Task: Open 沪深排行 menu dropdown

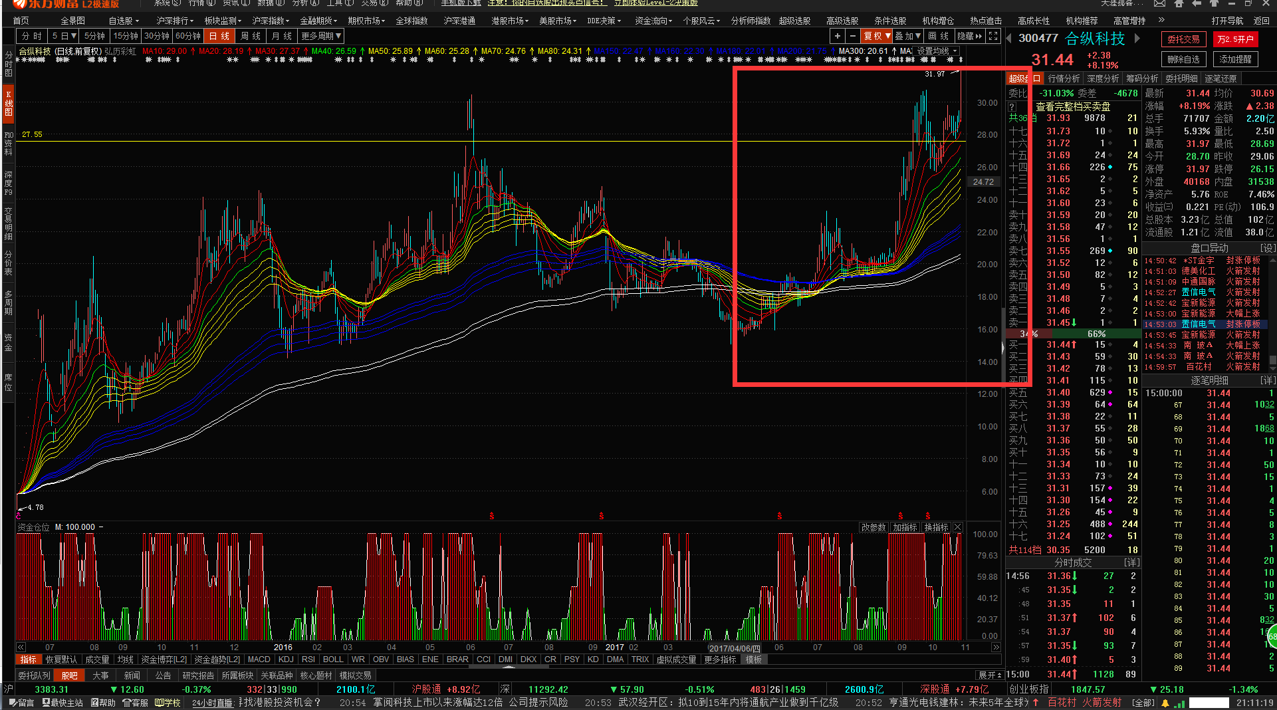Action: [175, 21]
